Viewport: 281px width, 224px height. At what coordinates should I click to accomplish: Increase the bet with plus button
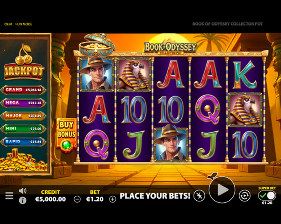pos(113,199)
